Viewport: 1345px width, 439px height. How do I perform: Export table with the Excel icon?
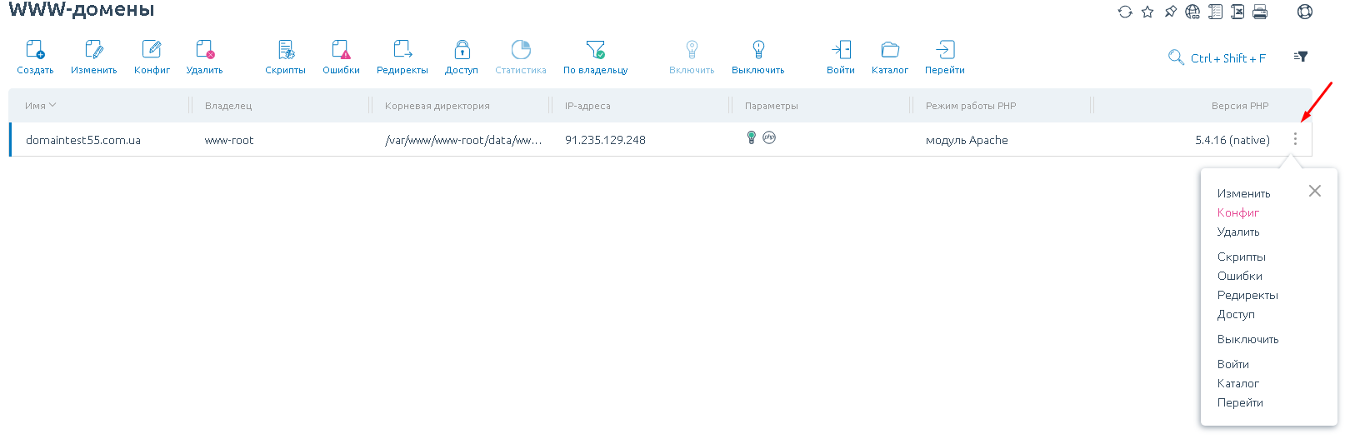[1237, 12]
